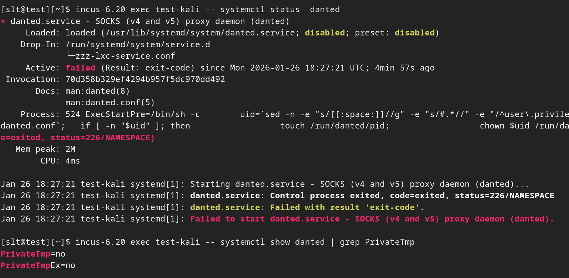Click the tree branch glyph before zzz-lxc-service.conf
The width and height of the screenshot is (569, 278).
[70, 55]
